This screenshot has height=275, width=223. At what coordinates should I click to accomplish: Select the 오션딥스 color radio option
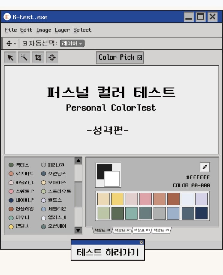pos(44,174)
